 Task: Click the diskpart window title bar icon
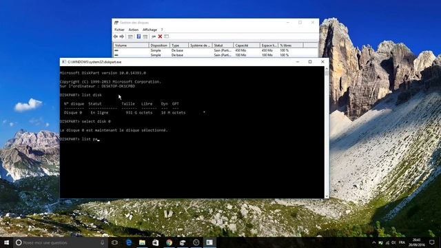click(64, 62)
